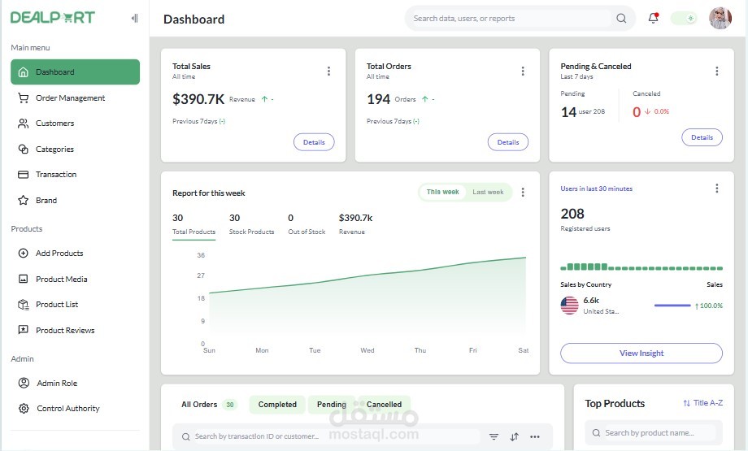
Task: Filter orders by Pending
Action: 332,405
